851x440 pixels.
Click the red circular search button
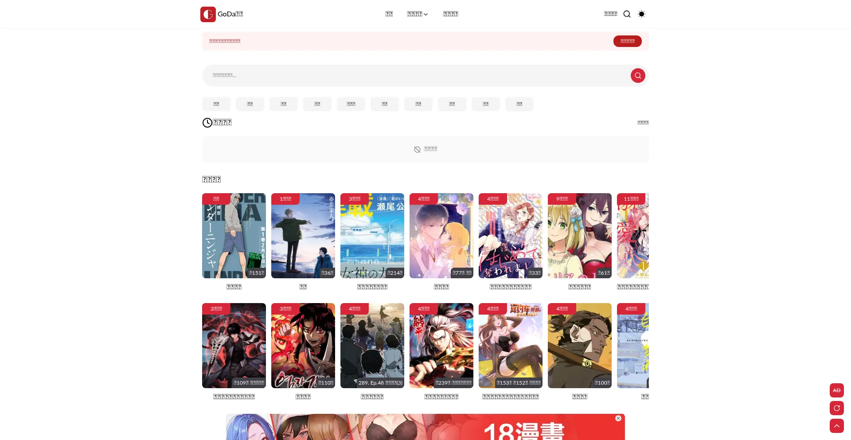(637, 76)
